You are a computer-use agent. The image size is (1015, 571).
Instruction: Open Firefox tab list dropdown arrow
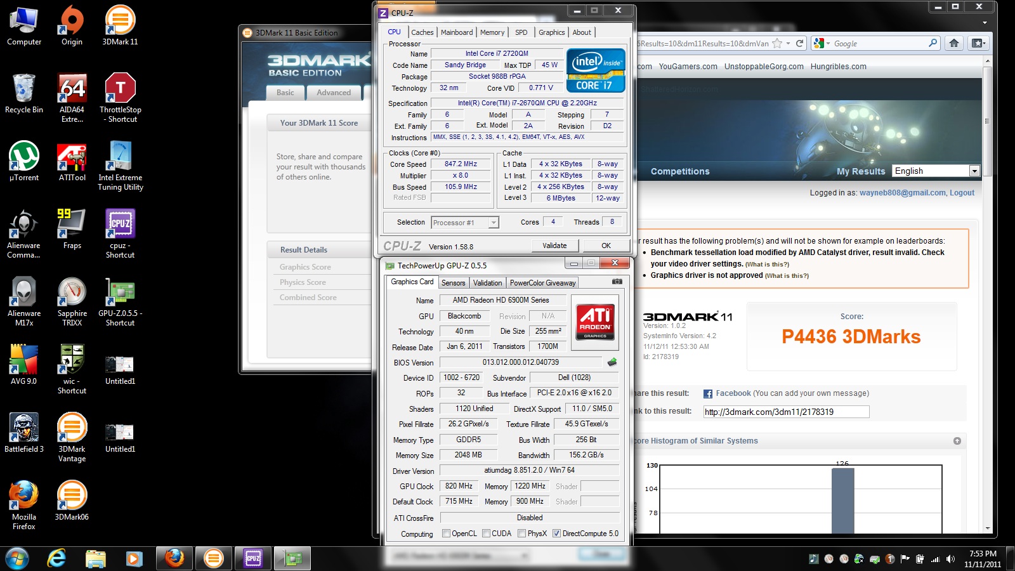click(x=985, y=23)
